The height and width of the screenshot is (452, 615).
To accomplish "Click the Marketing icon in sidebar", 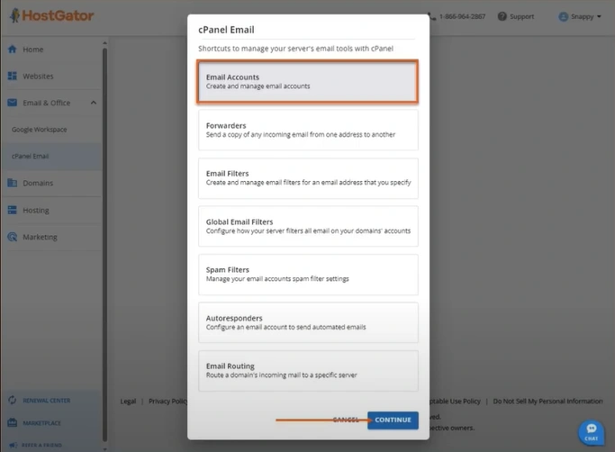I will click(13, 237).
